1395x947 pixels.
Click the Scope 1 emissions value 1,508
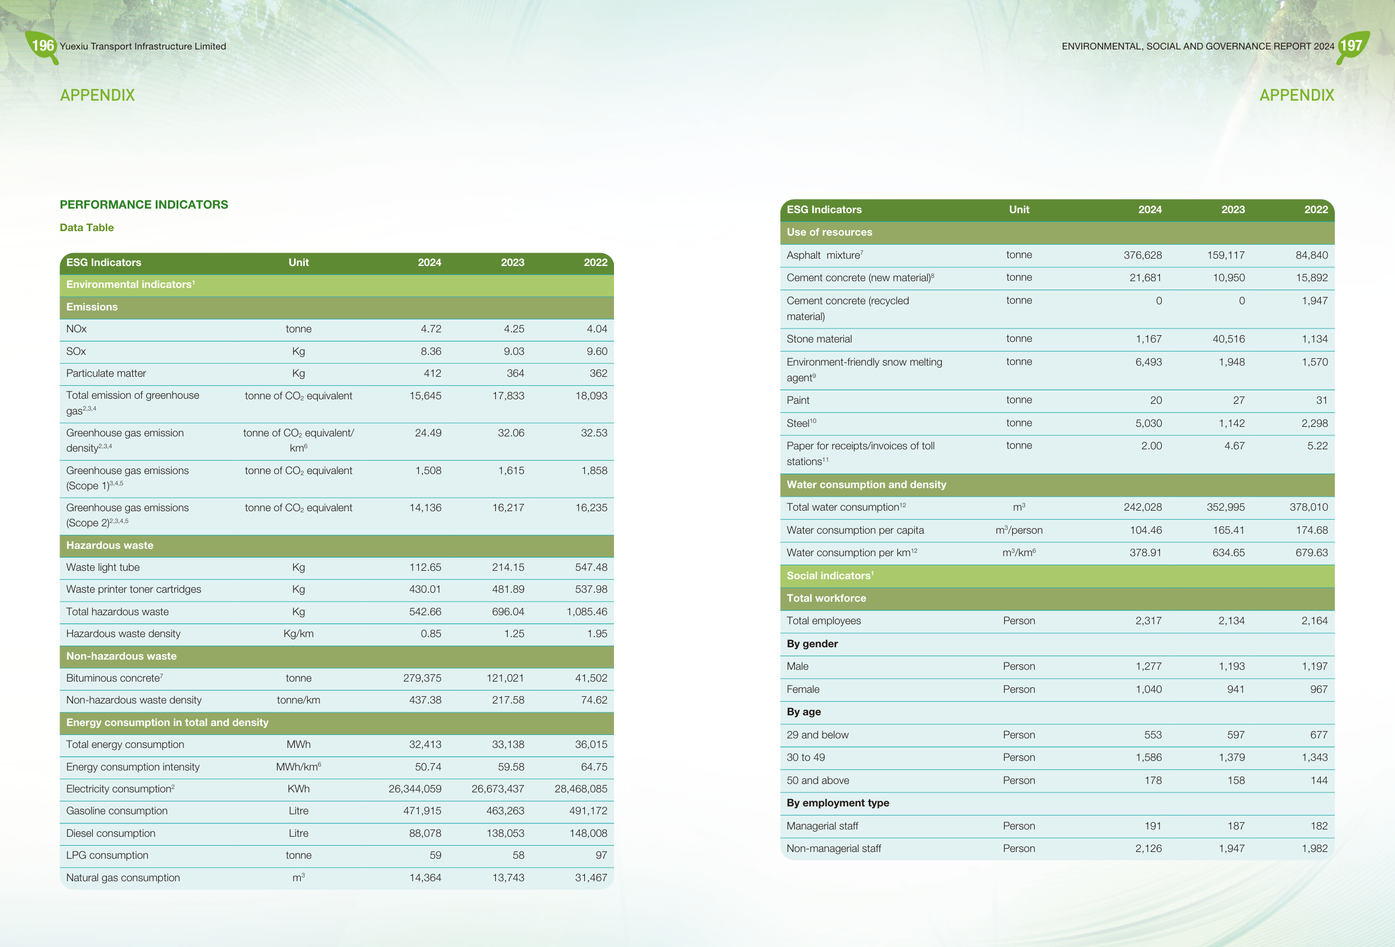pos(428,471)
